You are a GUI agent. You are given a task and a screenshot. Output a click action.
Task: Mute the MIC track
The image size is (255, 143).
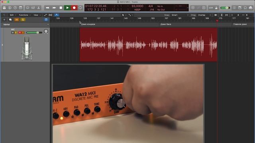13,33
